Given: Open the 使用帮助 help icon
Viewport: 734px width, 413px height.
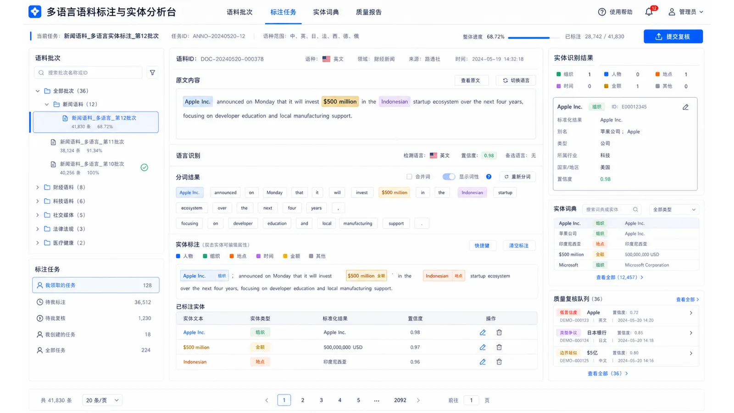Looking at the screenshot, I should [x=602, y=12].
